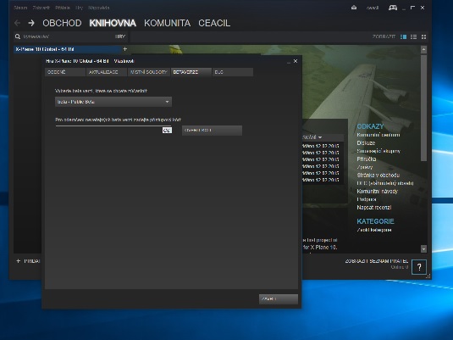This screenshot has width=453, height=340.
Task: Click the library vertical scrollbar thumb
Action: pos(423,108)
